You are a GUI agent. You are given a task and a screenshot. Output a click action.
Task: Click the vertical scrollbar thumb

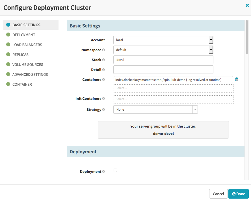pos(247,37)
